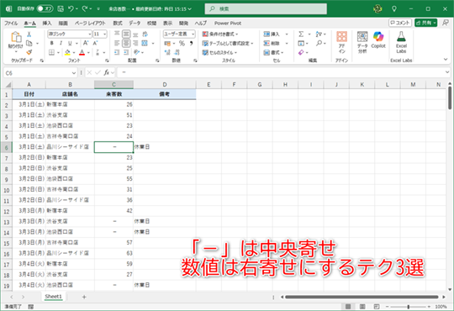454x311 pixels.
Task: Click the Paste clipboard icon
Action: click(x=16, y=37)
